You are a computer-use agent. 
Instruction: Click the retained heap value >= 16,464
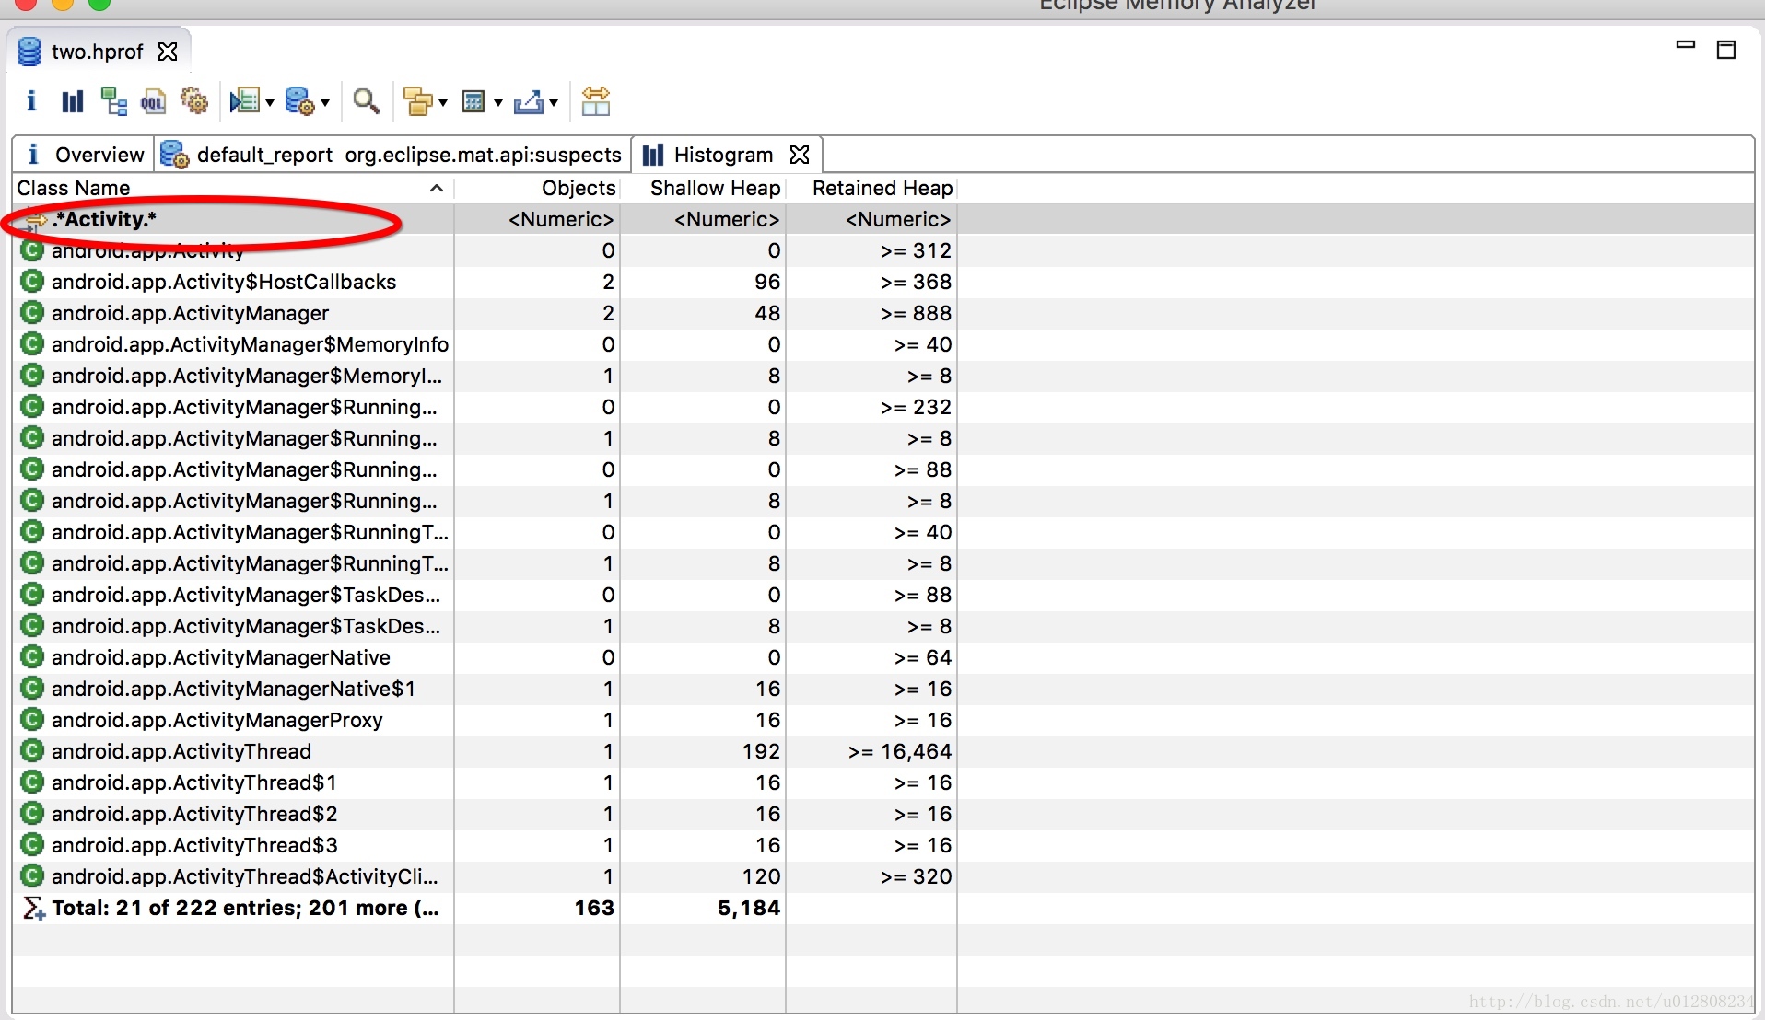900,751
